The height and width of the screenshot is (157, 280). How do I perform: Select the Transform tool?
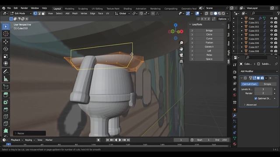click(x=6, y=63)
